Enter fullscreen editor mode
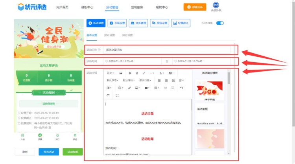The height and width of the screenshot is (164, 295). point(117,95)
